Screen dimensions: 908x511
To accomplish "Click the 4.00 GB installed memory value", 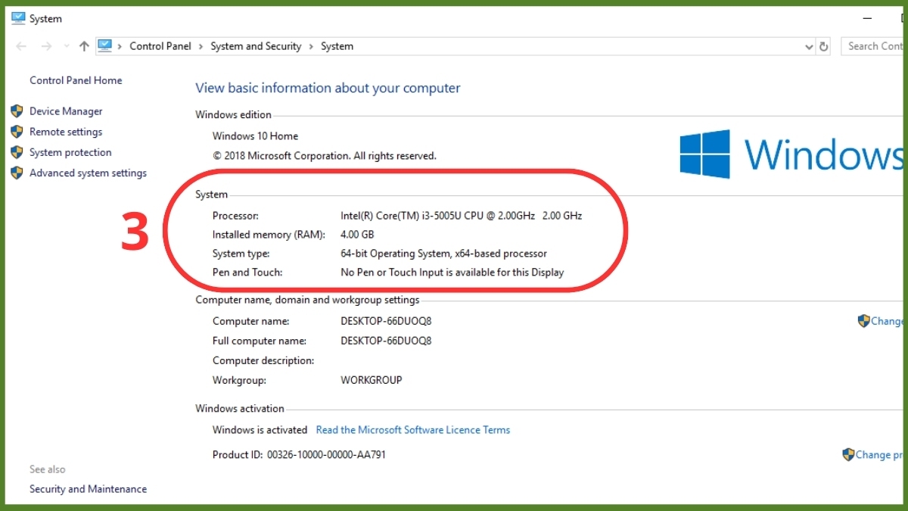I will click(x=357, y=235).
